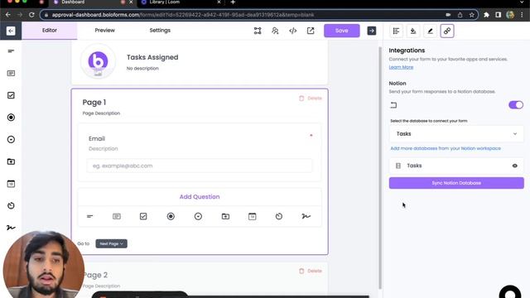Insert time field under Add Question
This screenshot has width=530, height=298.
(x=279, y=216)
